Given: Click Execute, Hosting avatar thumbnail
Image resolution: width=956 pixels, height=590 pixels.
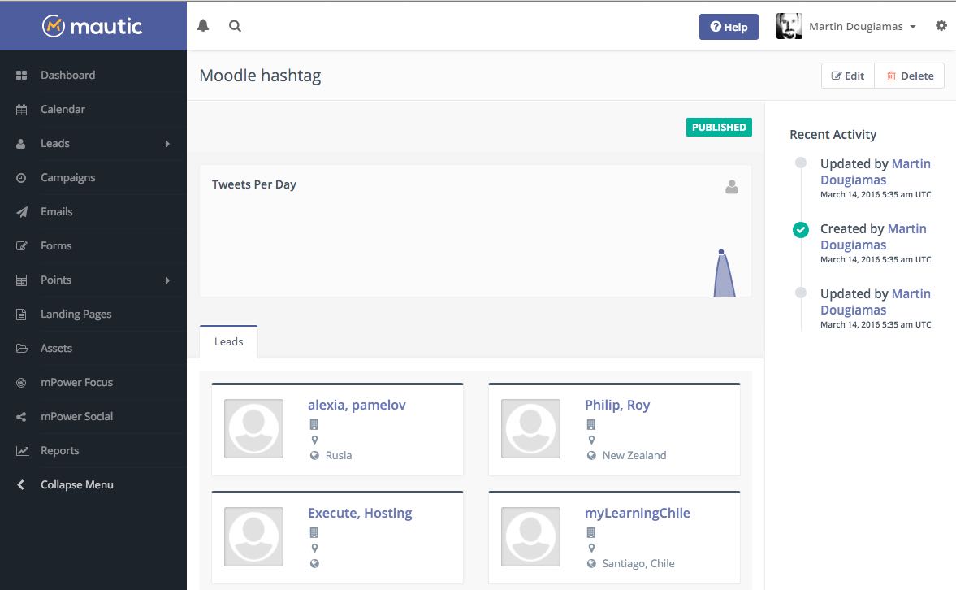Looking at the screenshot, I should 253,537.
